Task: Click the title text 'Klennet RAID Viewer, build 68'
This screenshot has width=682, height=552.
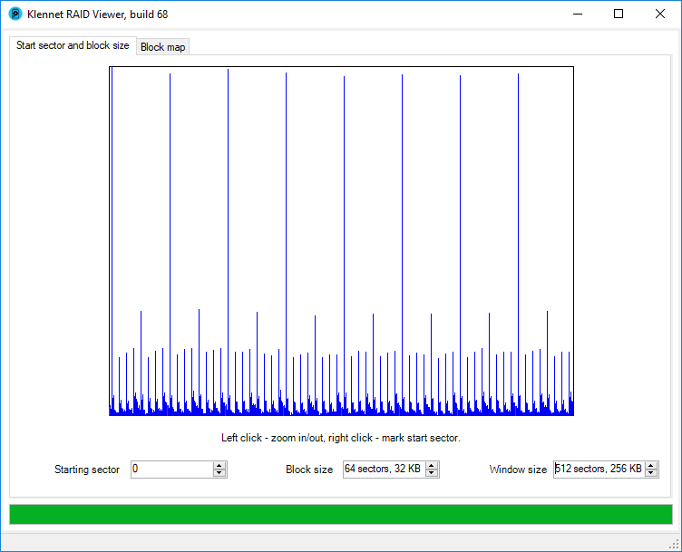Action: click(x=97, y=15)
